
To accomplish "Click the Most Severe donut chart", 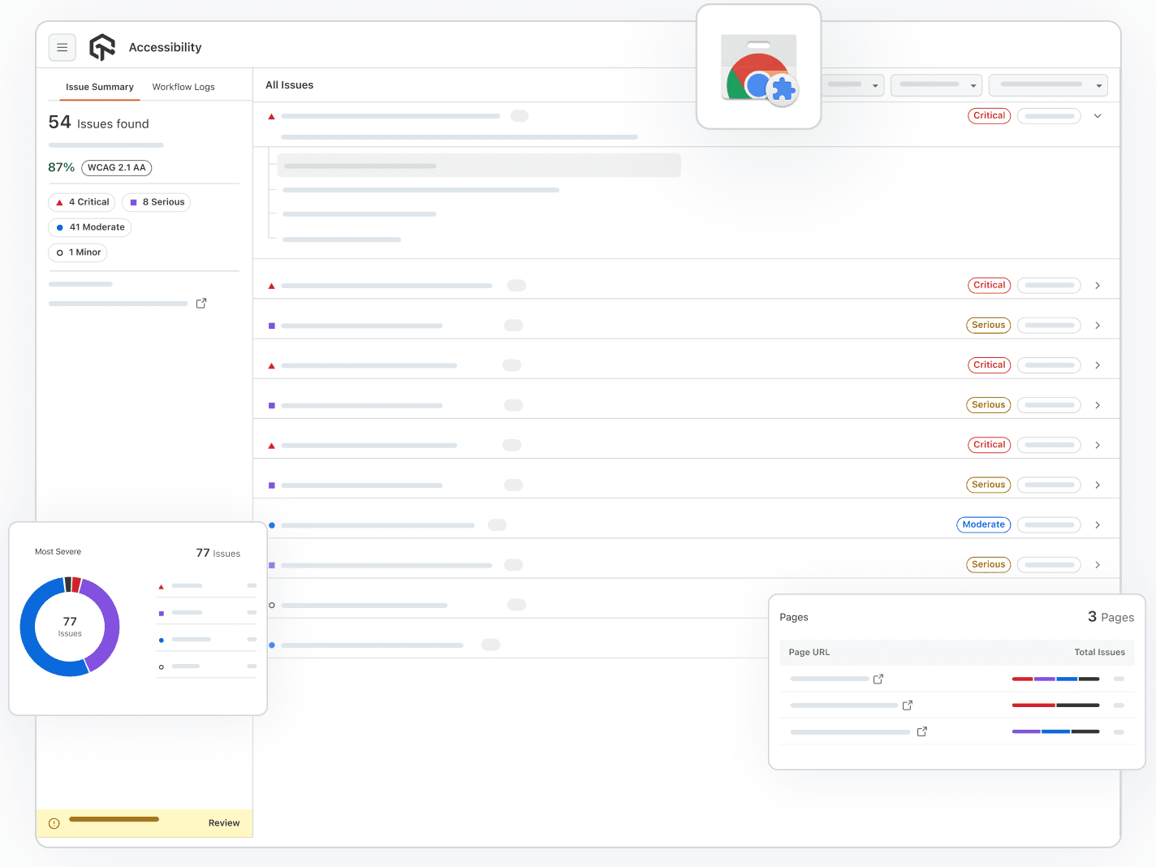I will 70,627.
